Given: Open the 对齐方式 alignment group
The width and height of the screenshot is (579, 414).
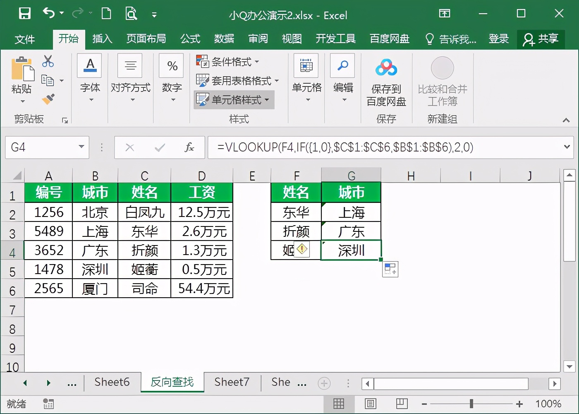Looking at the screenshot, I should (x=131, y=79).
